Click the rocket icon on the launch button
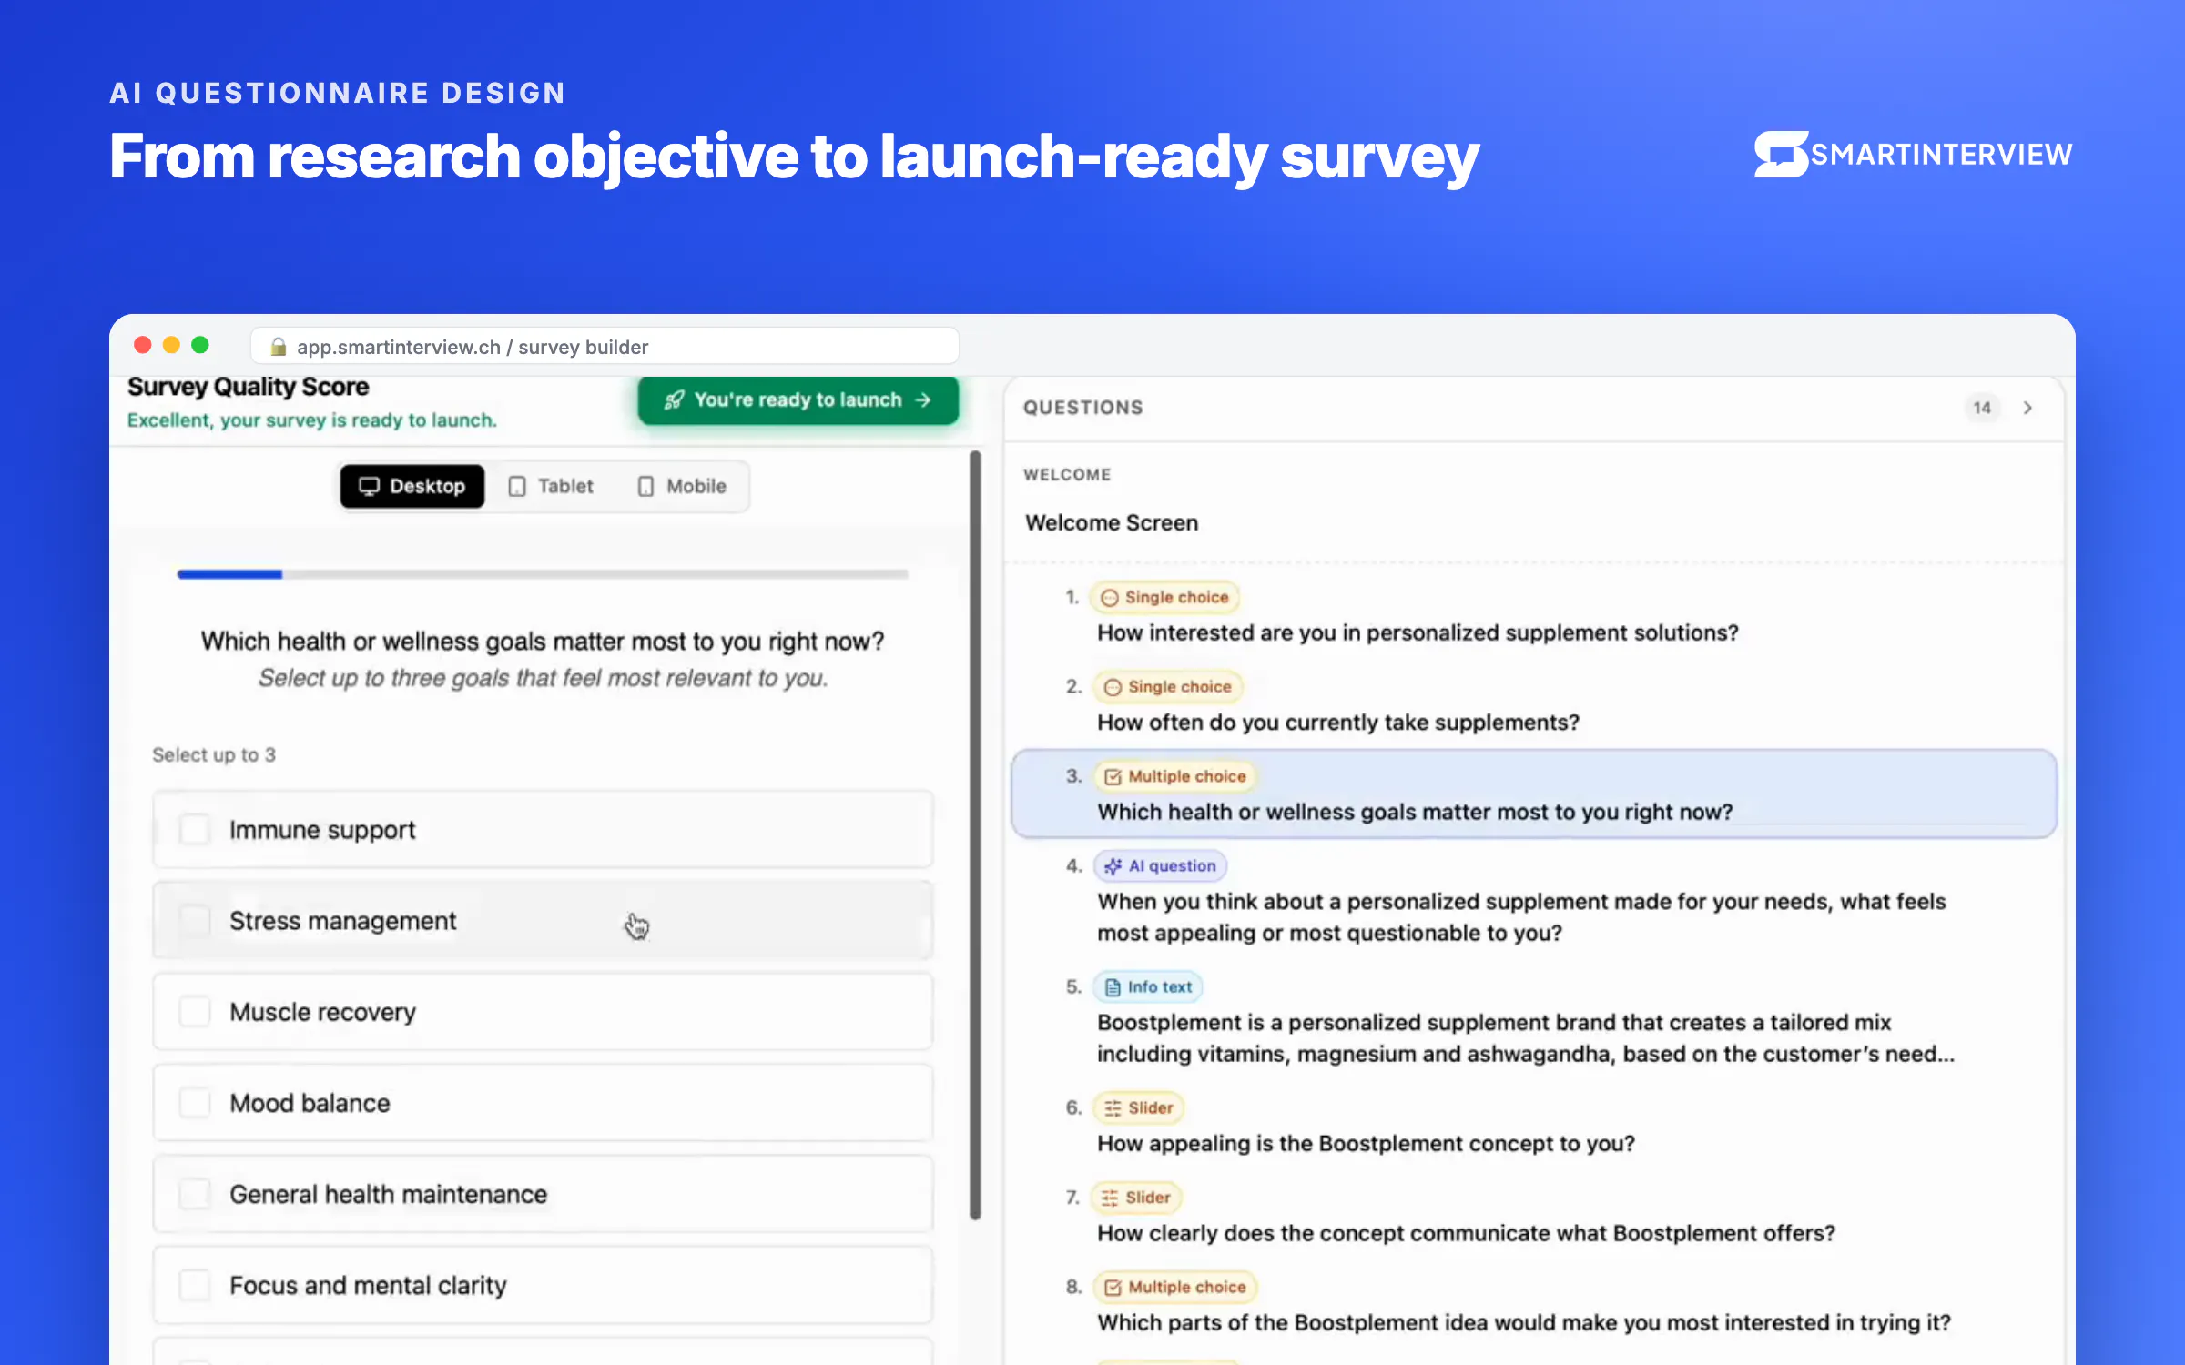This screenshot has height=1365, width=2185. point(674,400)
